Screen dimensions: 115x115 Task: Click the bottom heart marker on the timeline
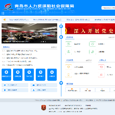coord(61,83)
